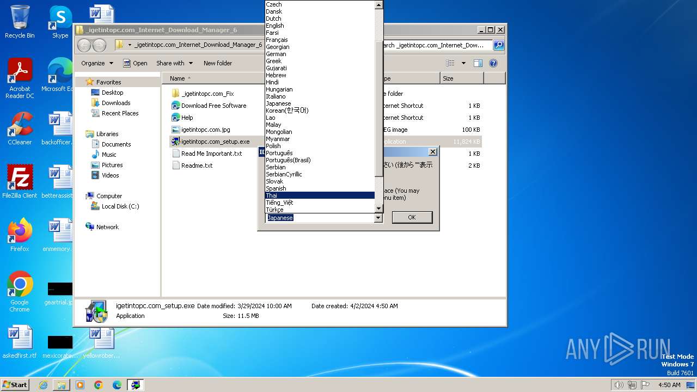
Task: Open Skype desktop shortcut
Action: [x=60, y=22]
